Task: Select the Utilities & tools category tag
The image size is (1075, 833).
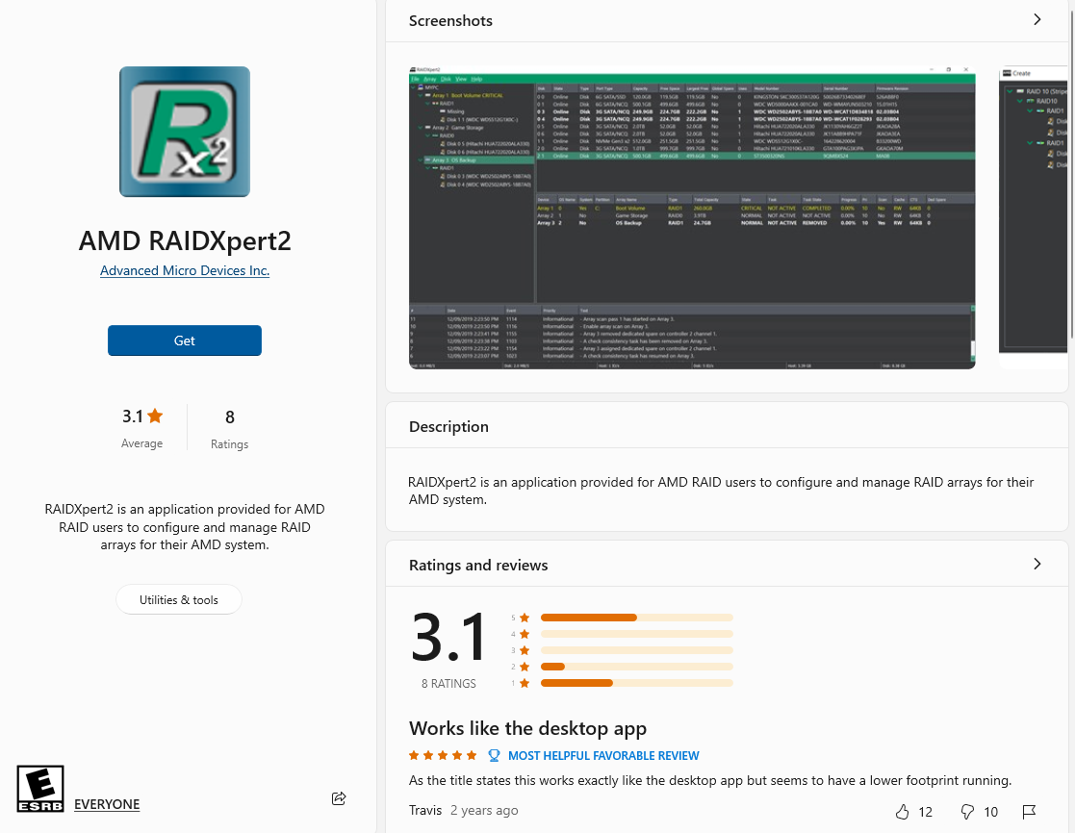Action: tap(179, 600)
